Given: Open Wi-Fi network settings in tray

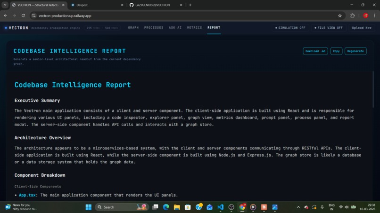Looking at the screenshot, I should coord(341,207).
